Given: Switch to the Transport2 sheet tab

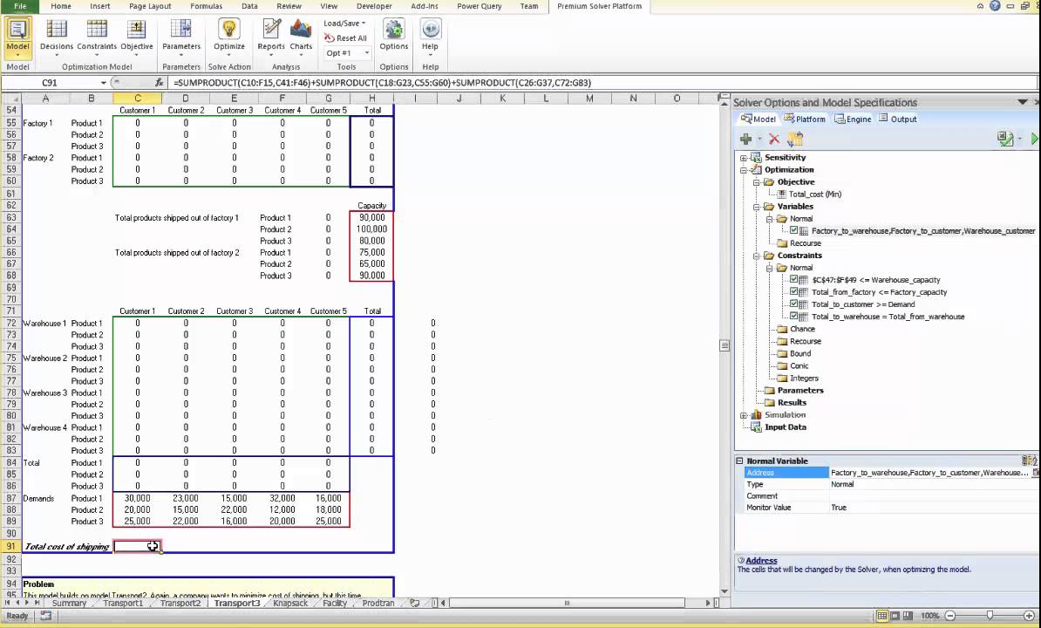Looking at the screenshot, I should [x=180, y=603].
